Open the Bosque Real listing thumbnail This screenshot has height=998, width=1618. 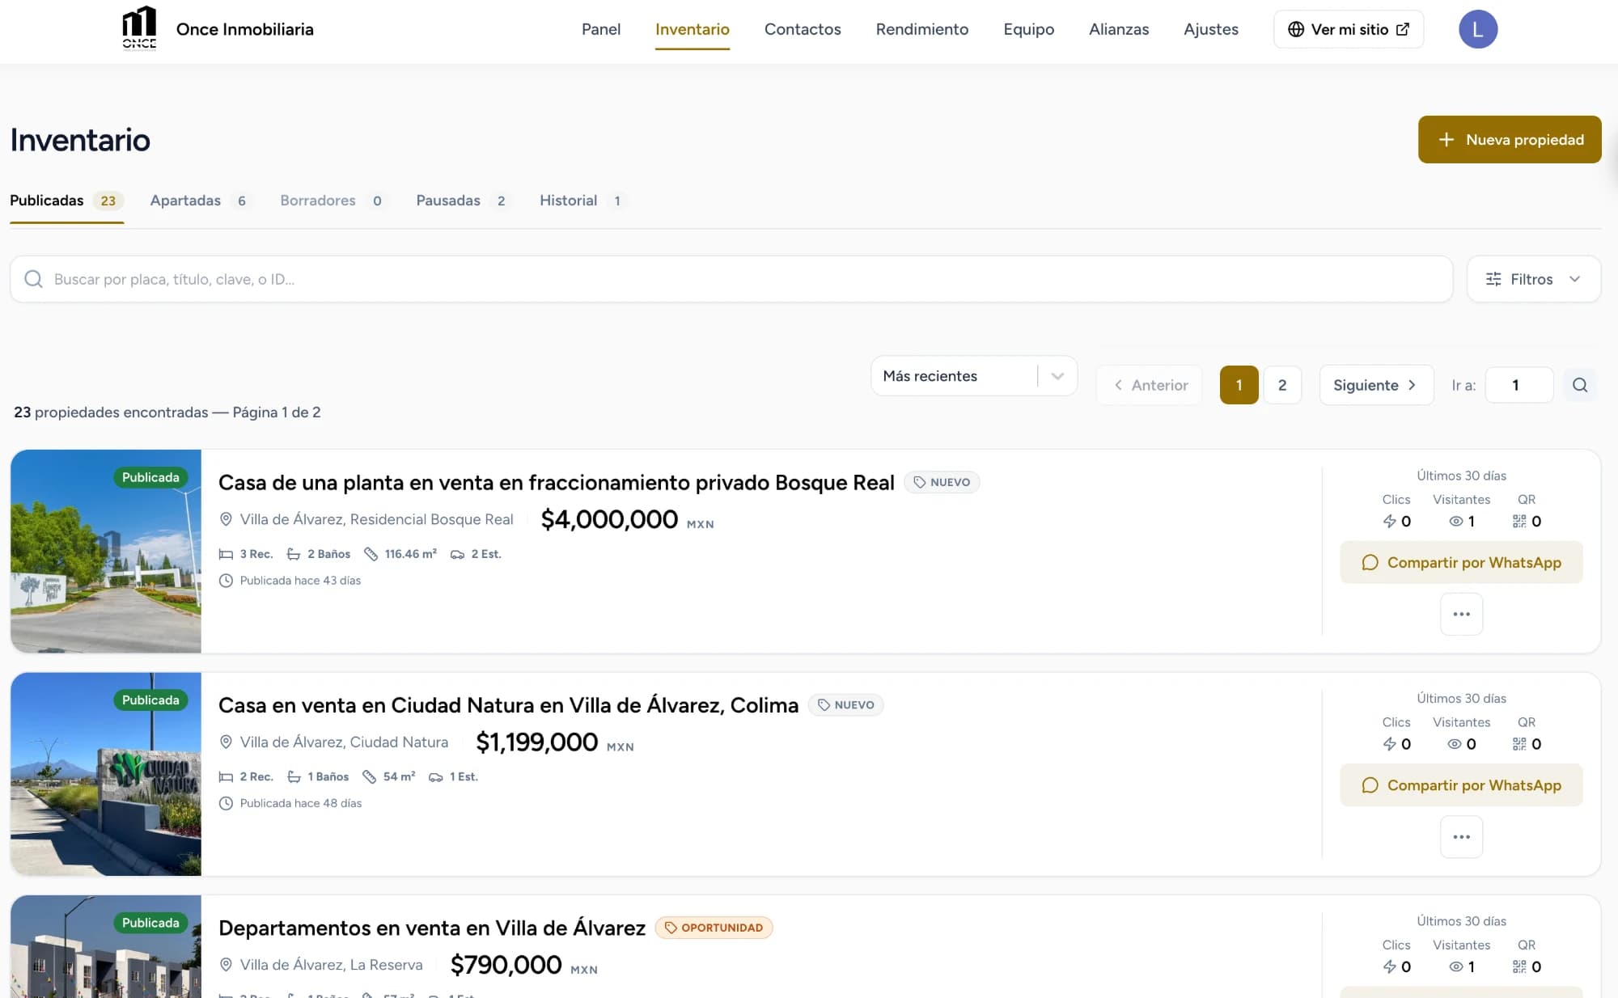click(105, 551)
